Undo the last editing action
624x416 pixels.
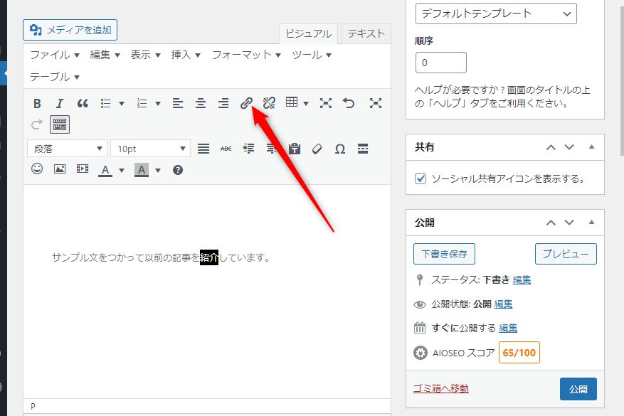[348, 103]
